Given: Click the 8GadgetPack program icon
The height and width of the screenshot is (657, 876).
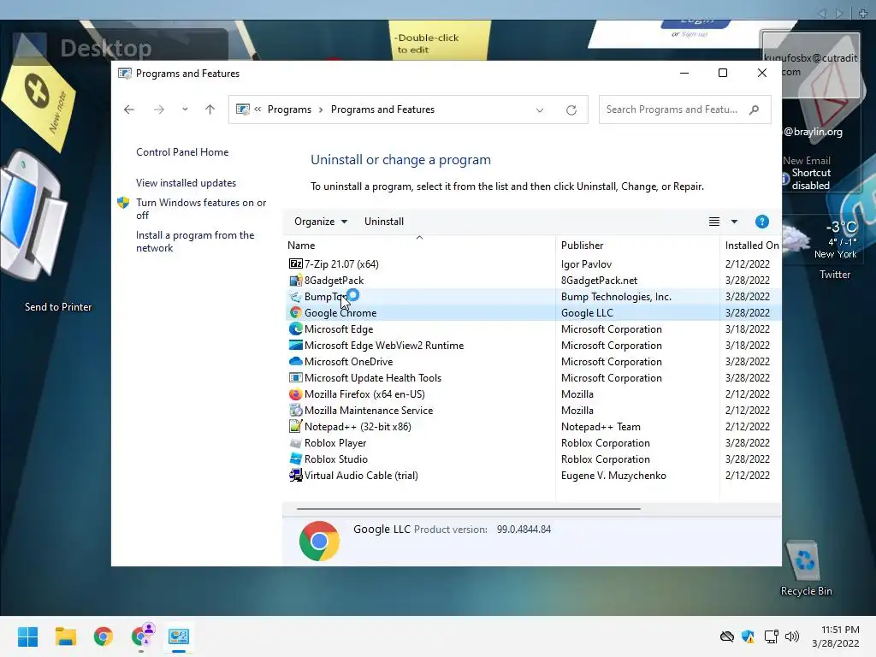Looking at the screenshot, I should pos(295,280).
